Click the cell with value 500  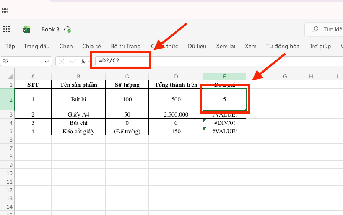click(176, 99)
